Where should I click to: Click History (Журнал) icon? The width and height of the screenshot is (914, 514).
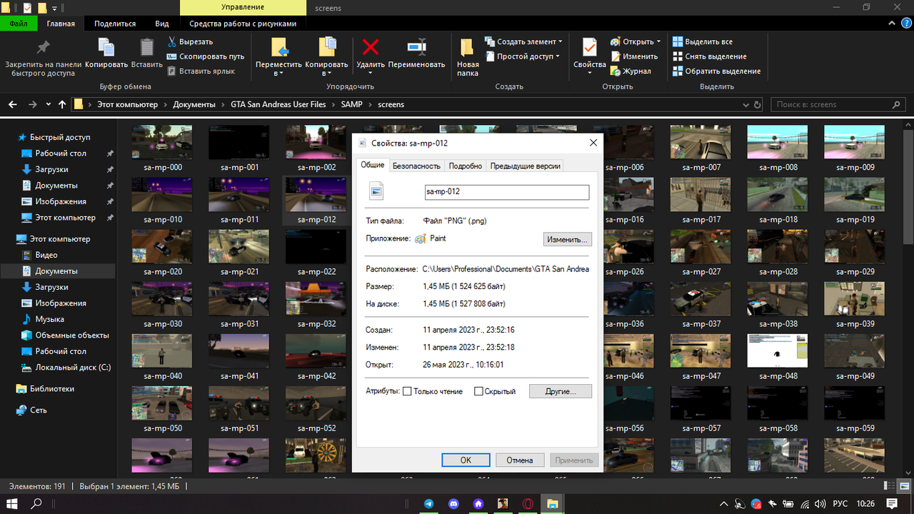click(x=631, y=71)
